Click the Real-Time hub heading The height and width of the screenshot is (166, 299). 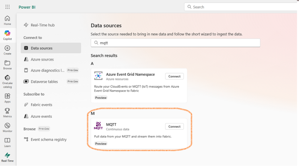43,25
